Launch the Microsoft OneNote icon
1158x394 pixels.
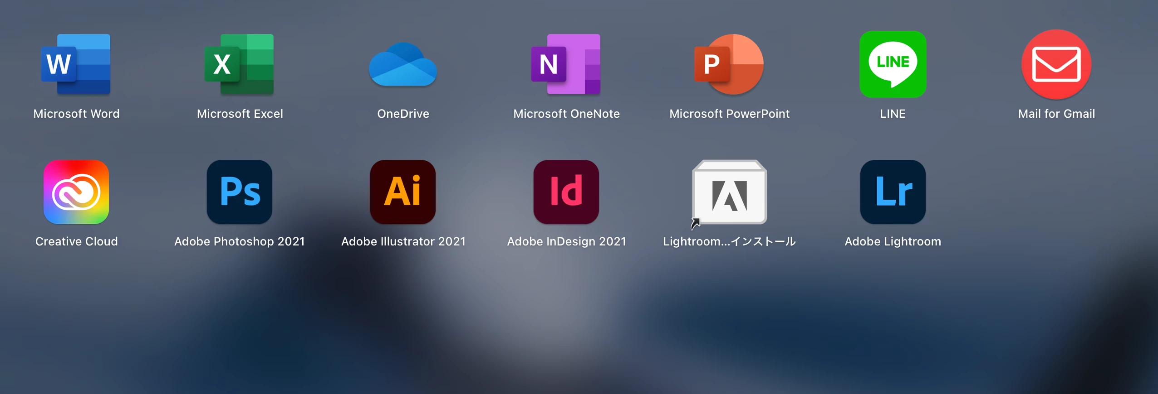click(566, 64)
